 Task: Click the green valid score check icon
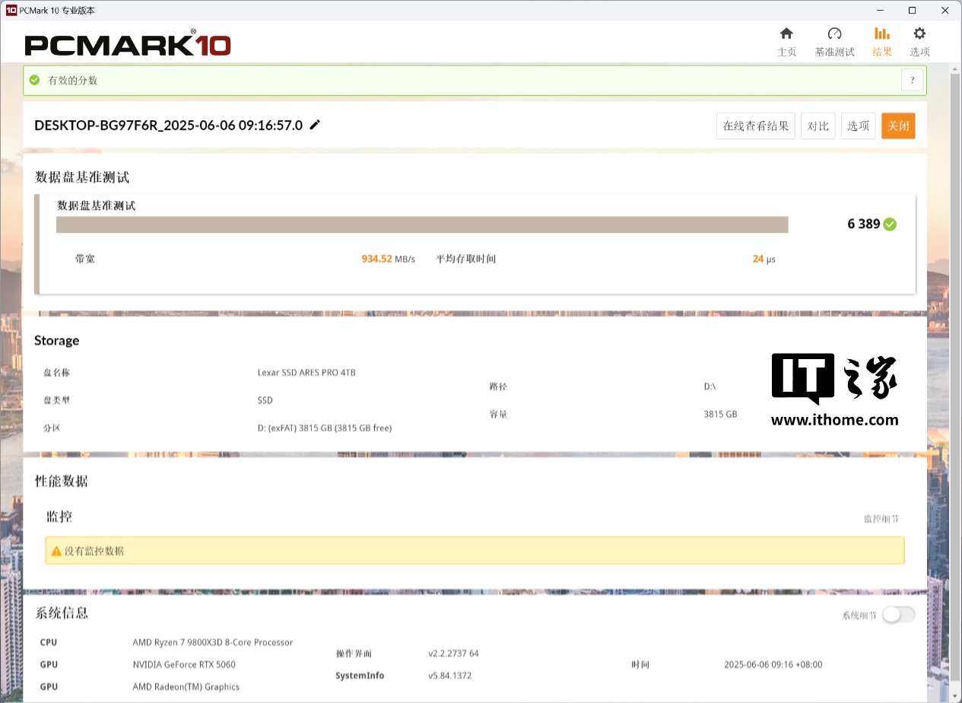[x=34, y=80]
